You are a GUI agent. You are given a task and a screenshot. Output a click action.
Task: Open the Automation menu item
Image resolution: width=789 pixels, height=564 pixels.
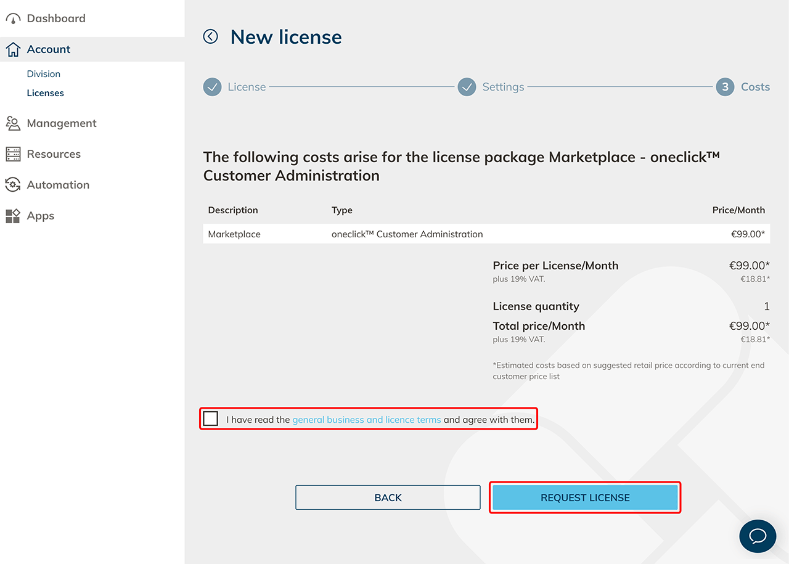pos(58,185)
